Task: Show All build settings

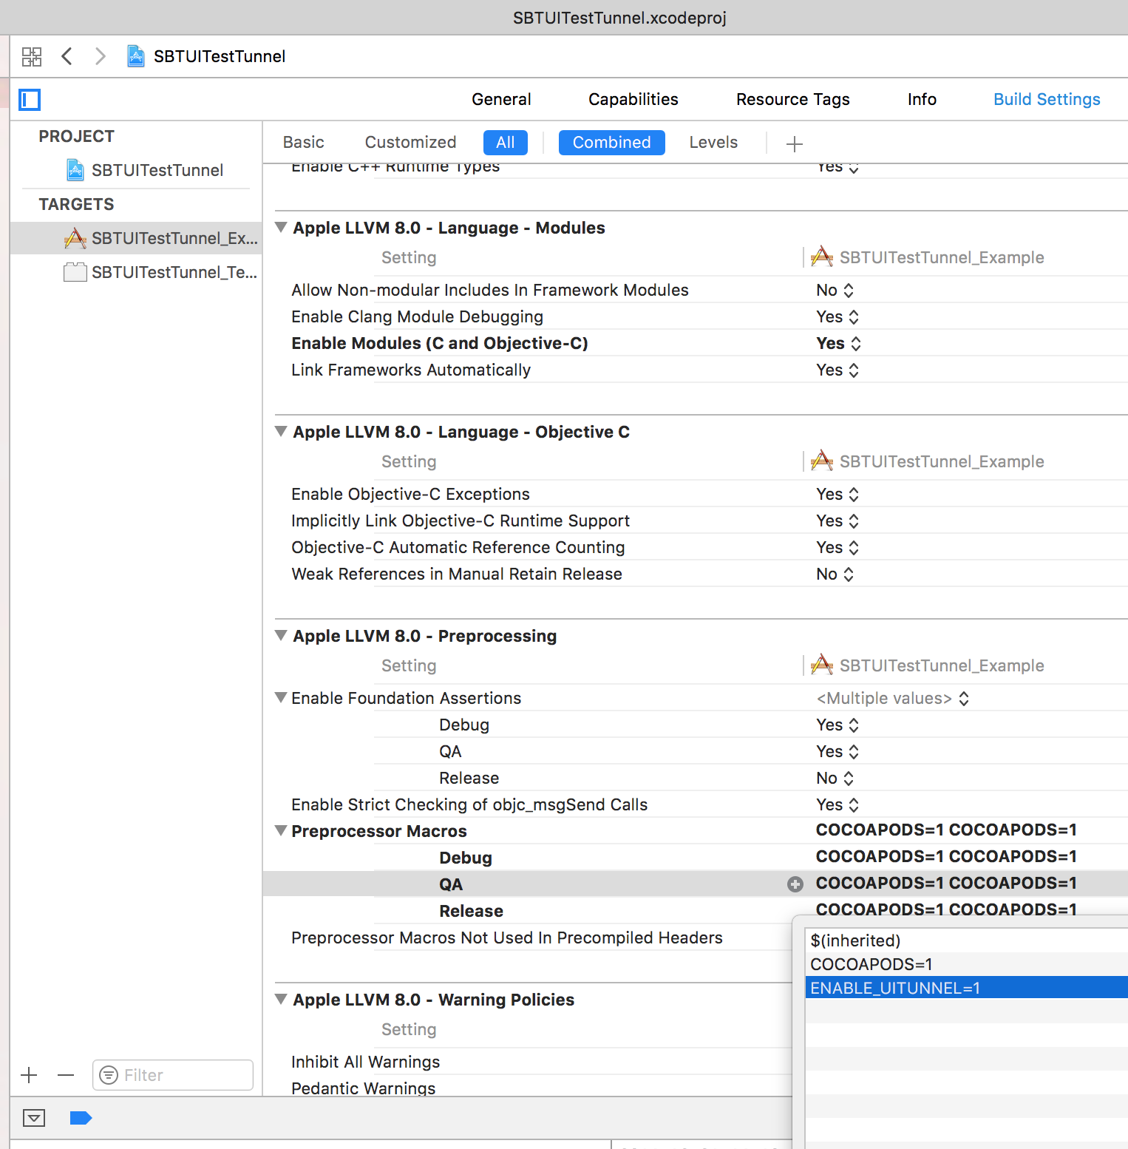Action: [x=506, y=143]
